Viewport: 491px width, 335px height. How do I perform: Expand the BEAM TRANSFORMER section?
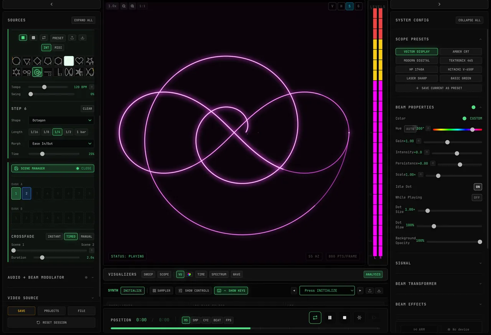439,284
